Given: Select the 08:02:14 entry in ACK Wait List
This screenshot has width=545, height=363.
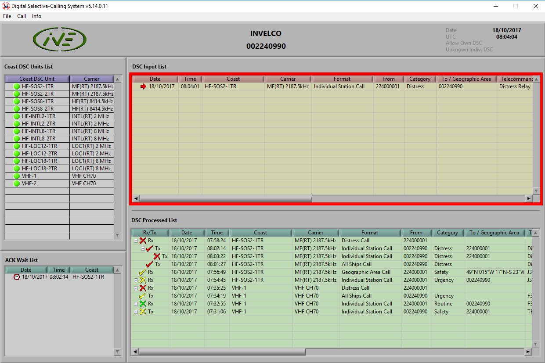Looking at the screenshot, I should click(x=59, y=277).
